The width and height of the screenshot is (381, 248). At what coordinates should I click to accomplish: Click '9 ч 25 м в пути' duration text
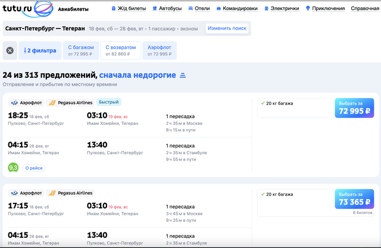pos(181,220)
